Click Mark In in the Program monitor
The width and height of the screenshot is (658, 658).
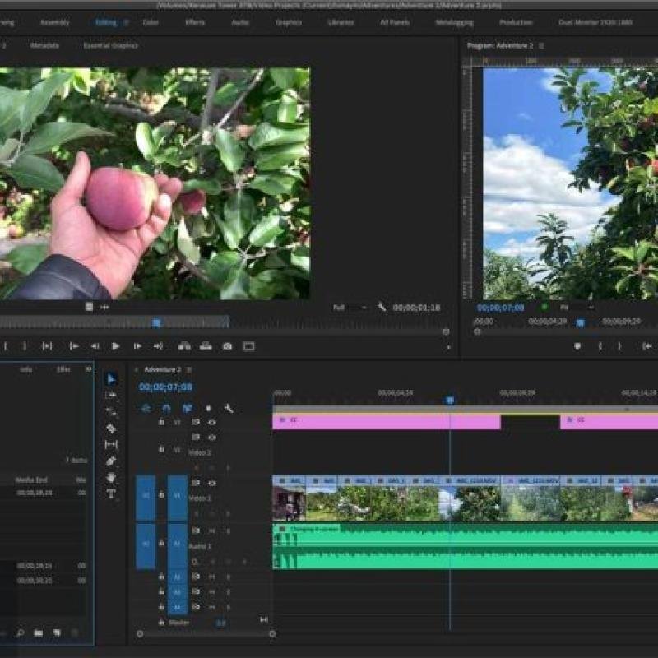coord(600,346)
